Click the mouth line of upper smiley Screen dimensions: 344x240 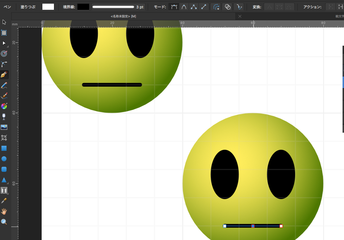click(112, 85)
